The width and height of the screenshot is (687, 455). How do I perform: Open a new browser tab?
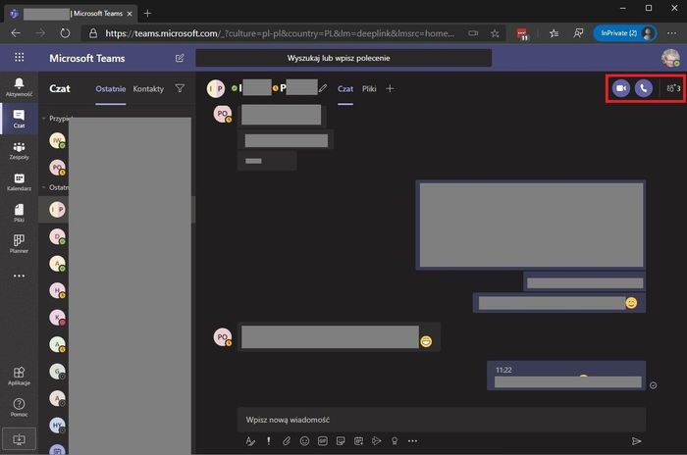tap(147, 14)
